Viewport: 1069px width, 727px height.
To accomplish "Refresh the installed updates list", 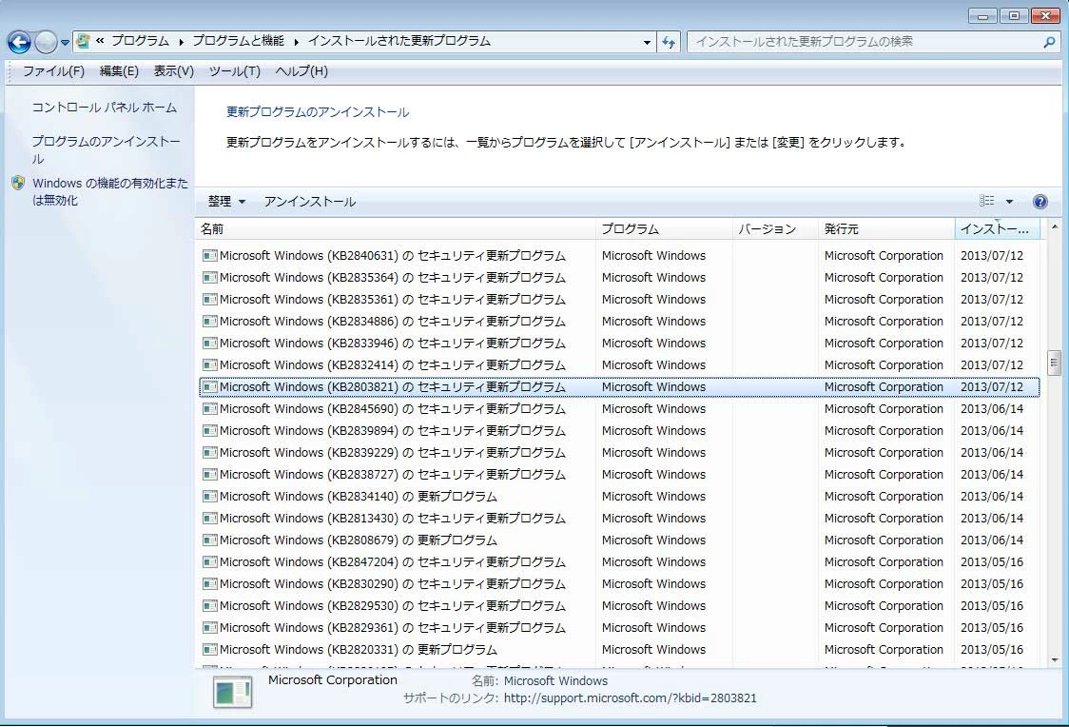I will pos(669,42).
